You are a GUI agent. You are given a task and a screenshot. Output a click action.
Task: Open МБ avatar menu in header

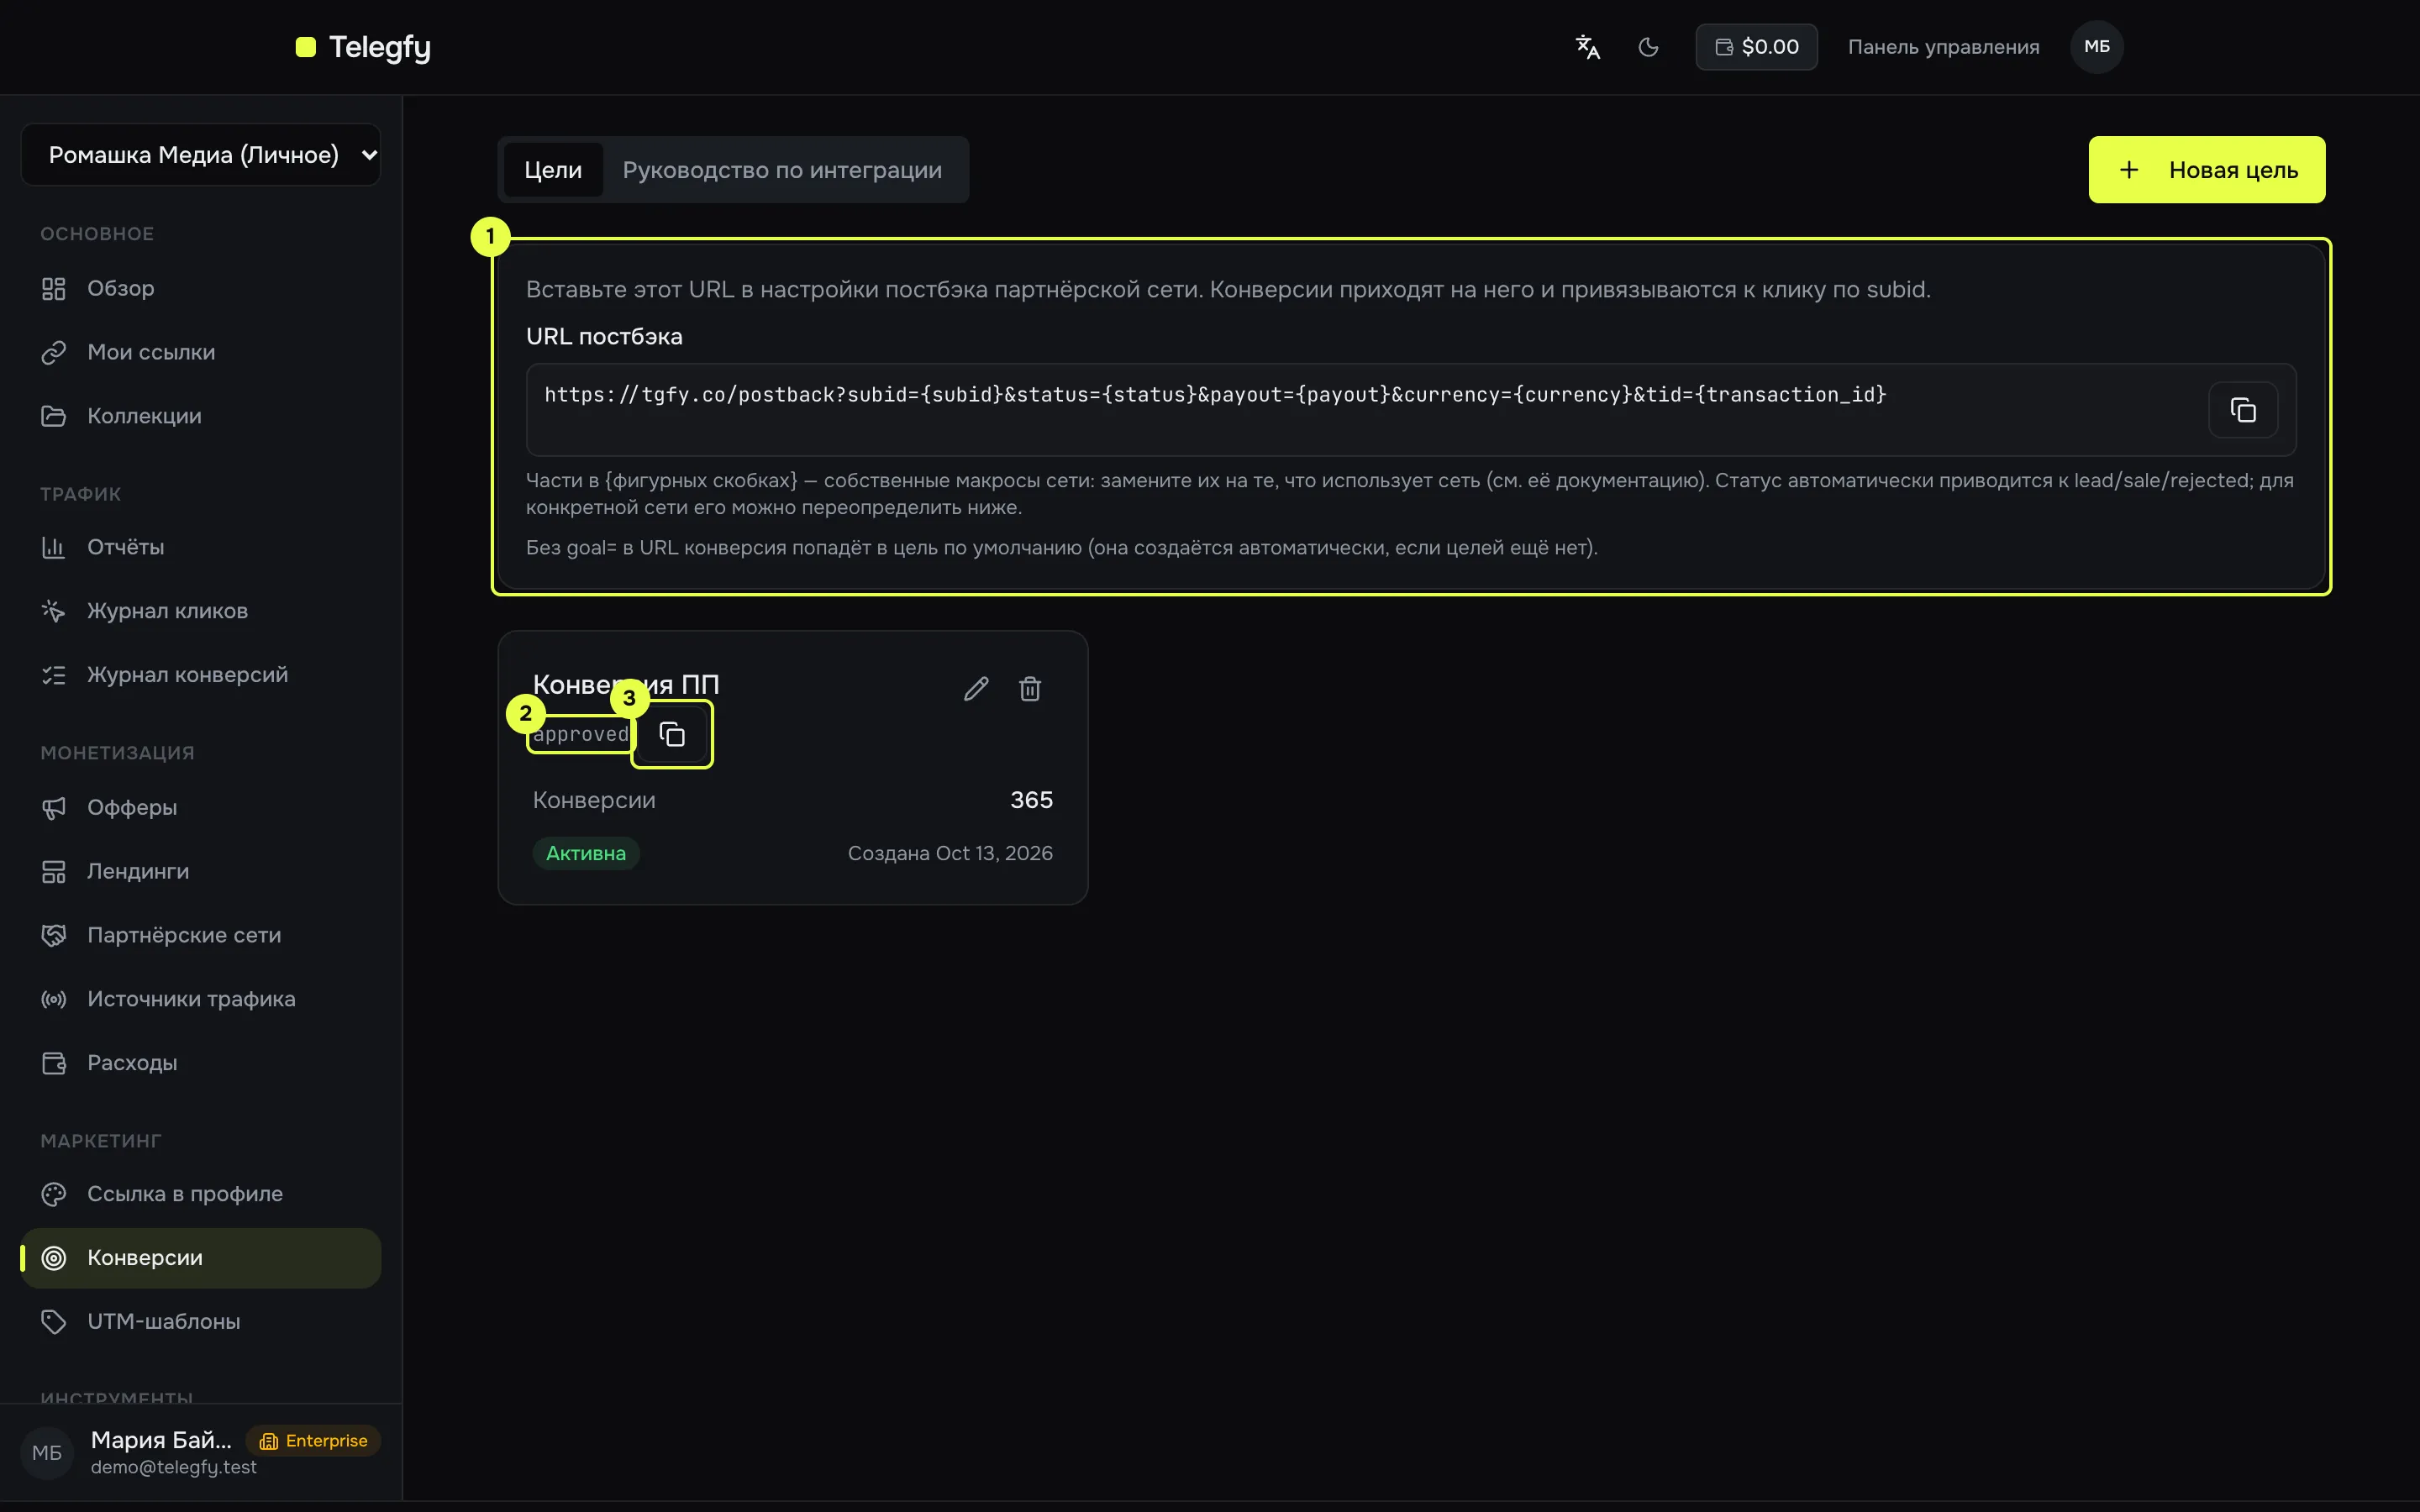tap(2097, 47)
